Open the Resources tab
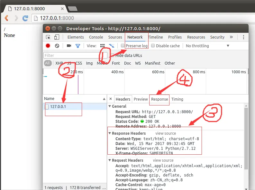 tap(196, 37)
